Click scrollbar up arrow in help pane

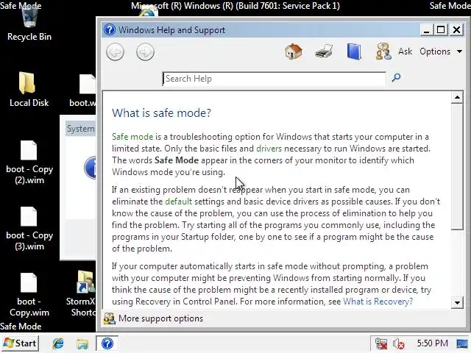point(457,97)
